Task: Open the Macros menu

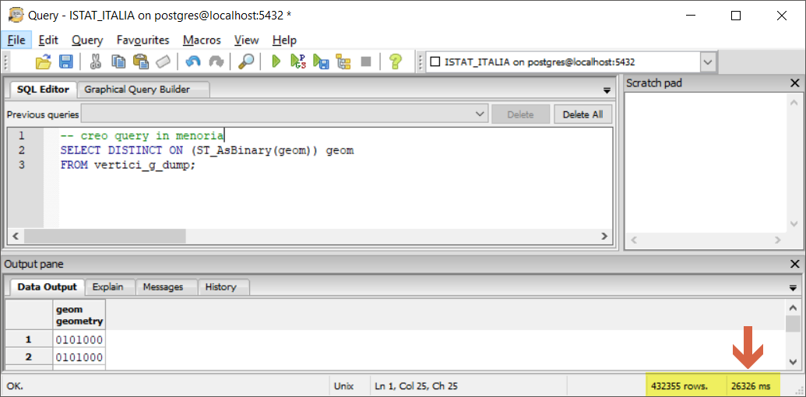Action: click(x=202, y=40)
